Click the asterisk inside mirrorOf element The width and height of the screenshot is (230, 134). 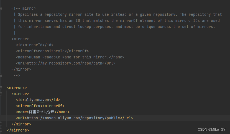pos(39,106)
